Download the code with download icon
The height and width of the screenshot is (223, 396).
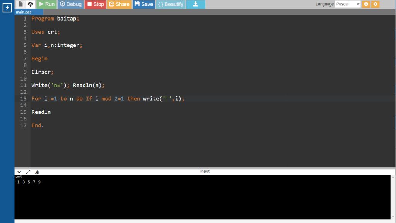(x=196, y=4)
